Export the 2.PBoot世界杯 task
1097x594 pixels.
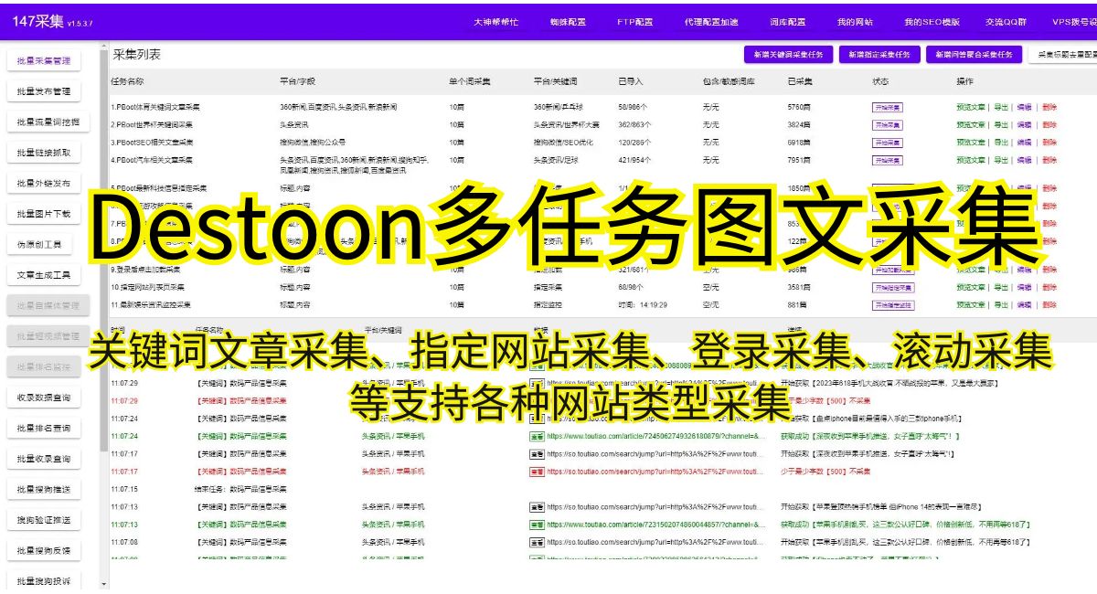[1001, 124]
